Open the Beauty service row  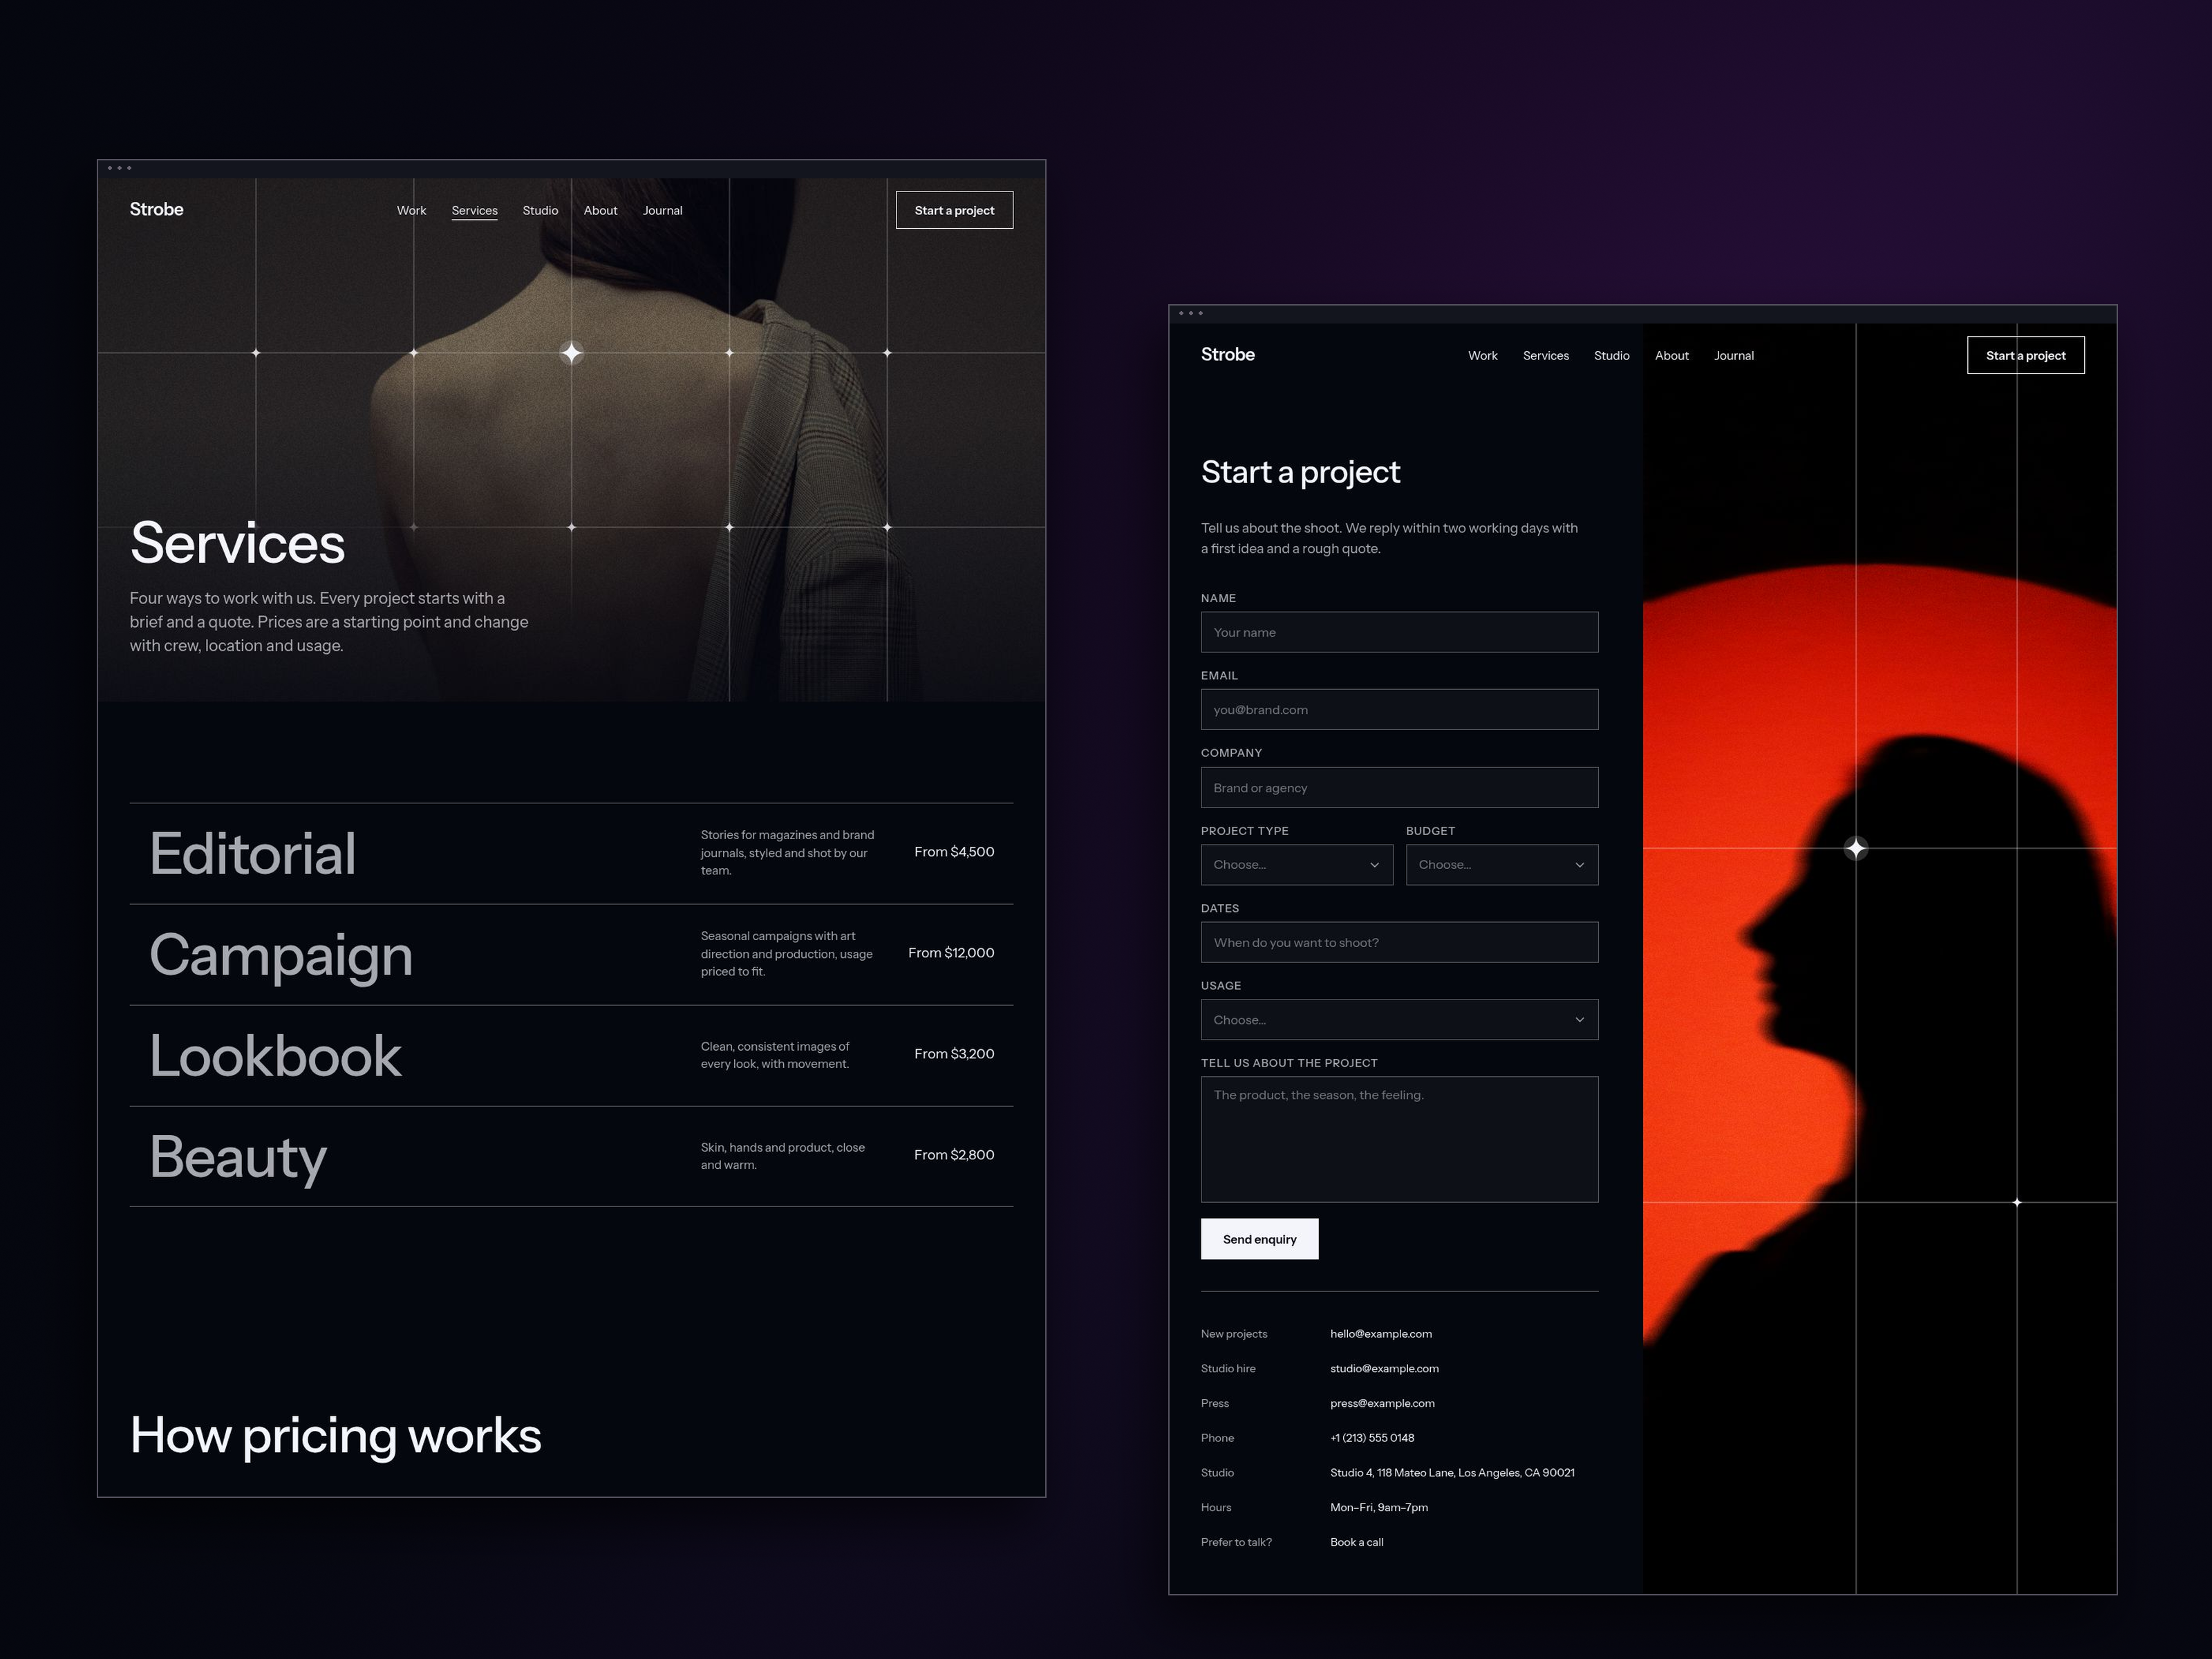571,1156
